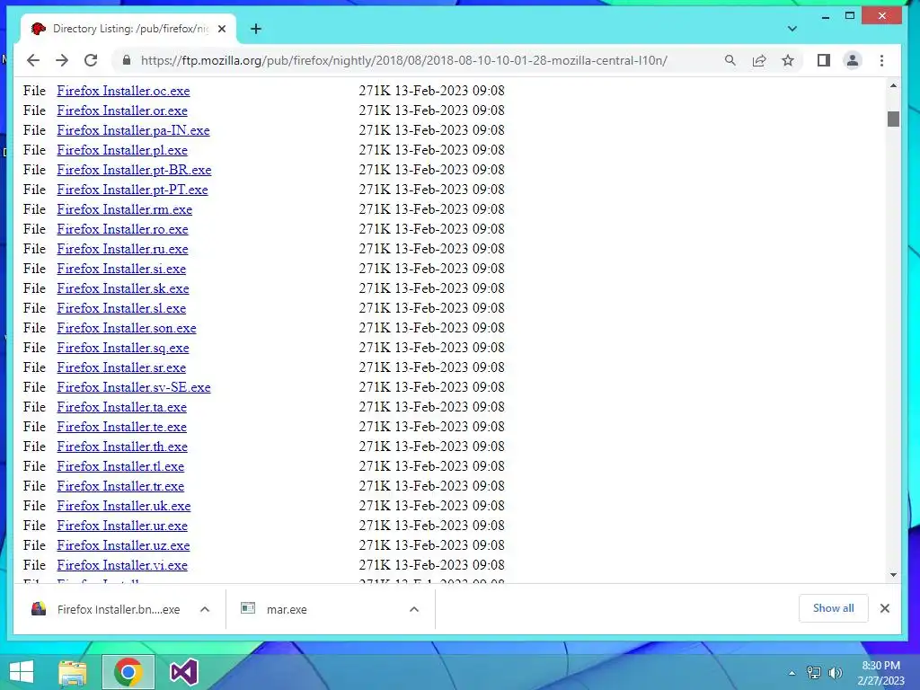Open the zoom magnifier in address bar
920x690 pixels.
pos(730,60)
